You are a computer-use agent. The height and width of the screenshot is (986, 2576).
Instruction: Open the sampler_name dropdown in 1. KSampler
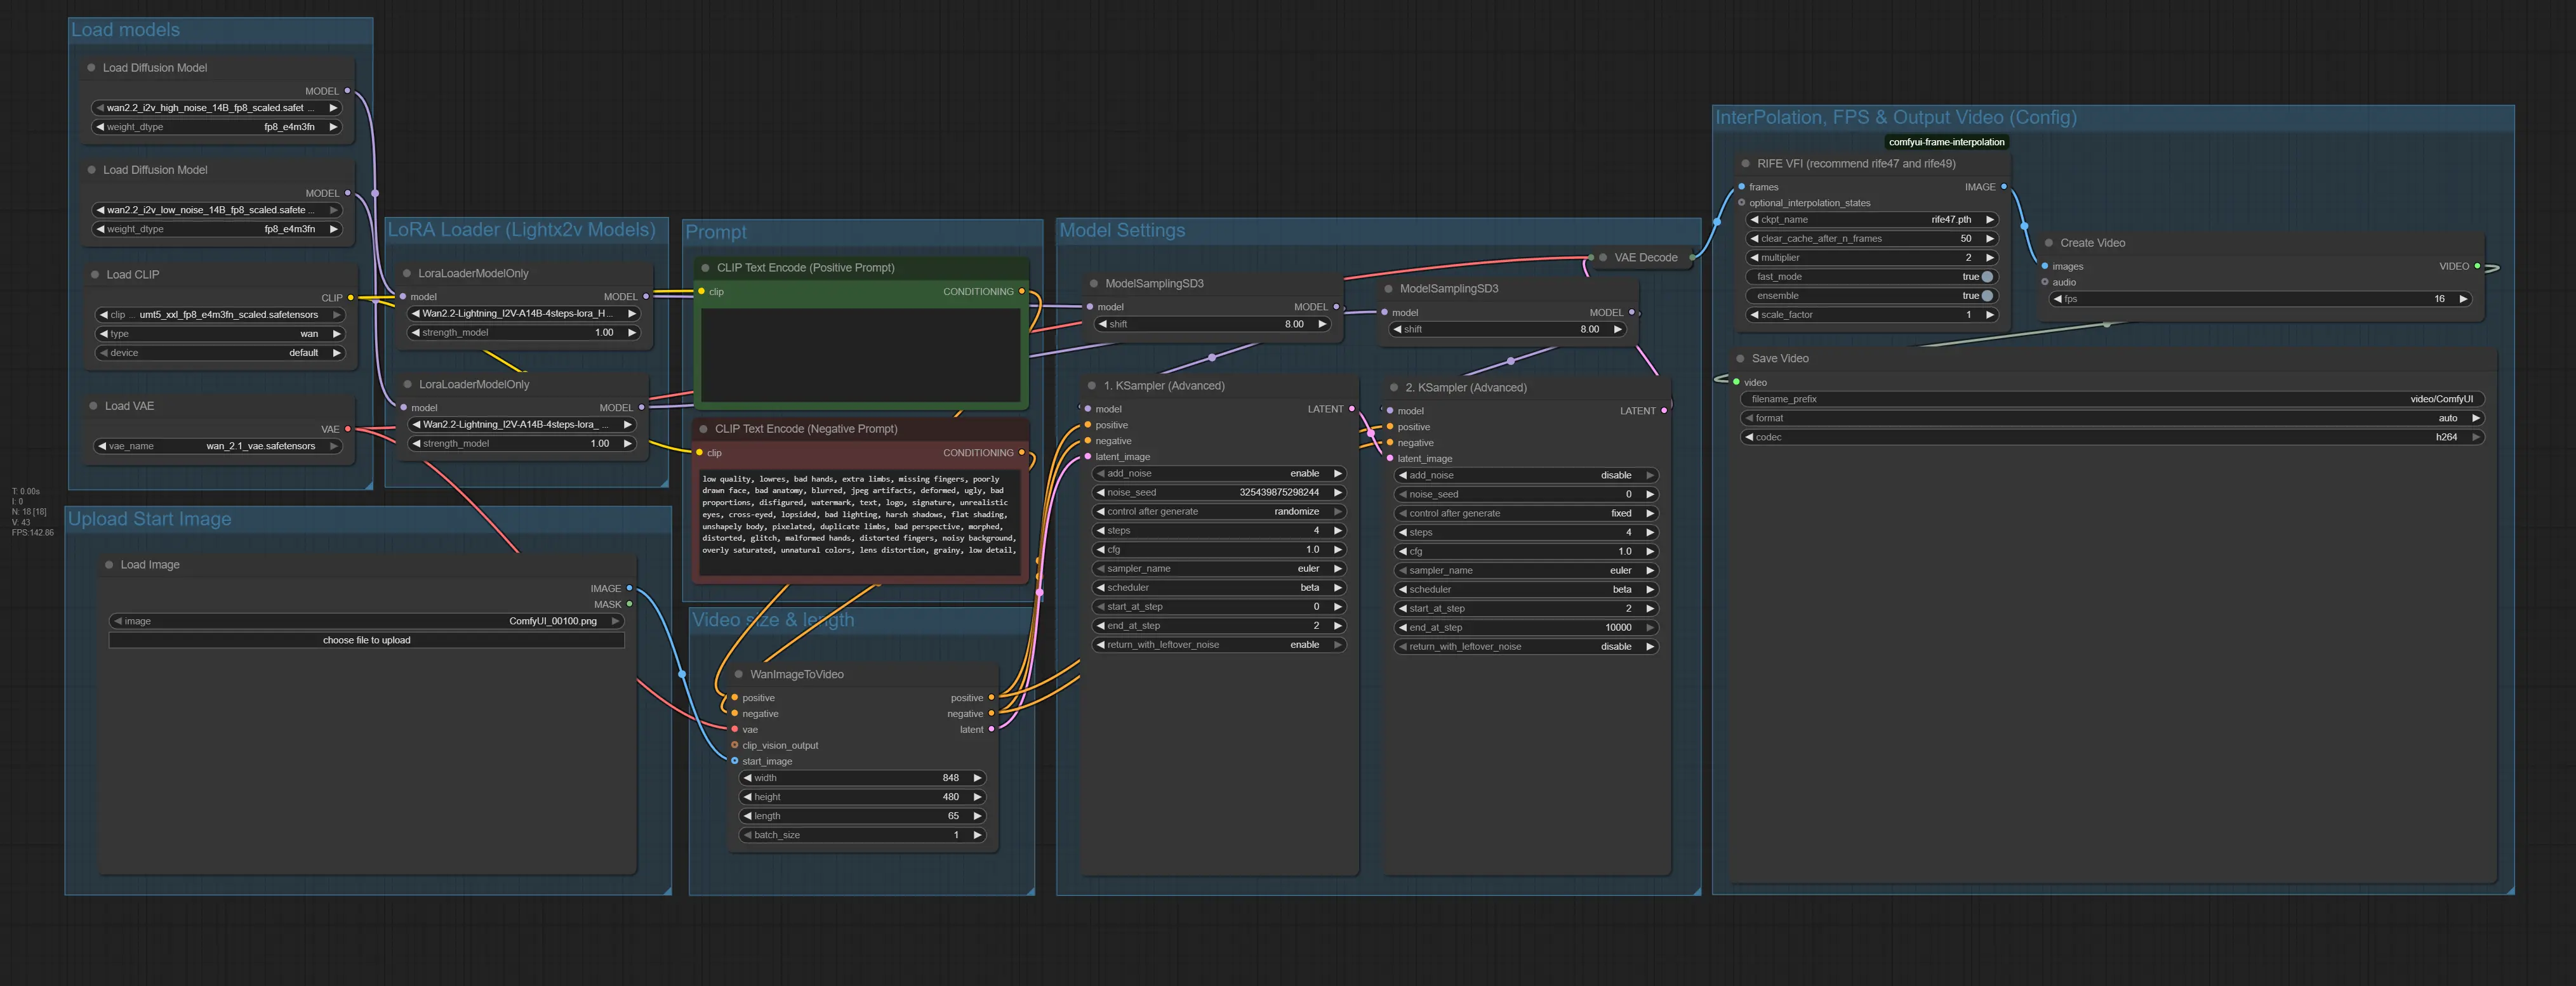[1218, 569]
